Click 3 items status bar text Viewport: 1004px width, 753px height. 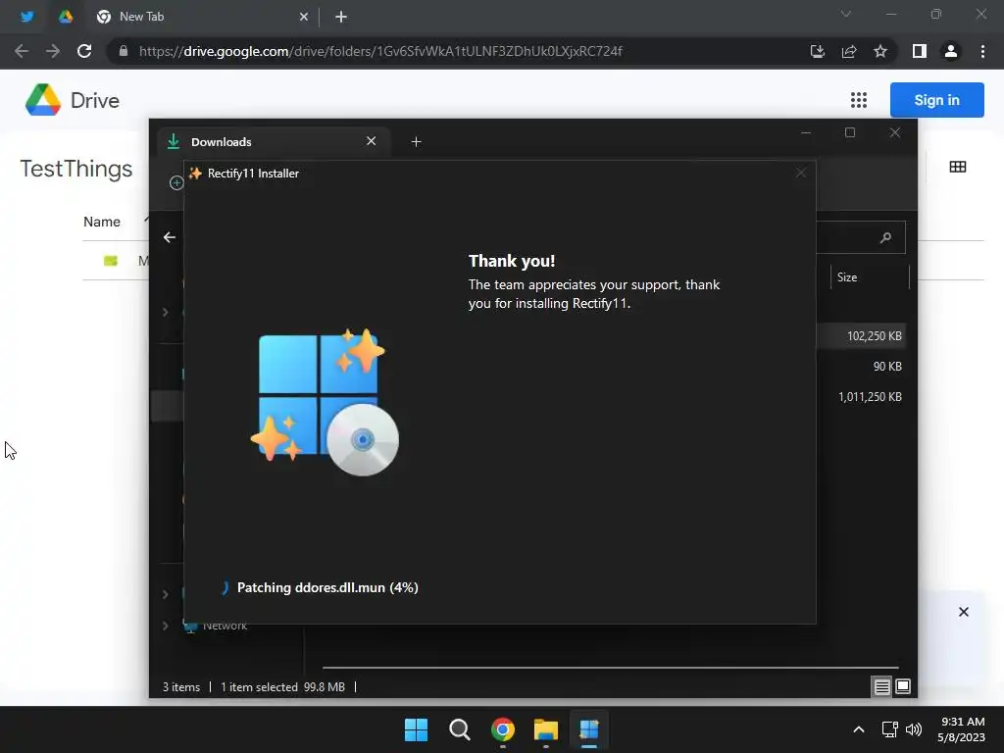pos(181,687)
